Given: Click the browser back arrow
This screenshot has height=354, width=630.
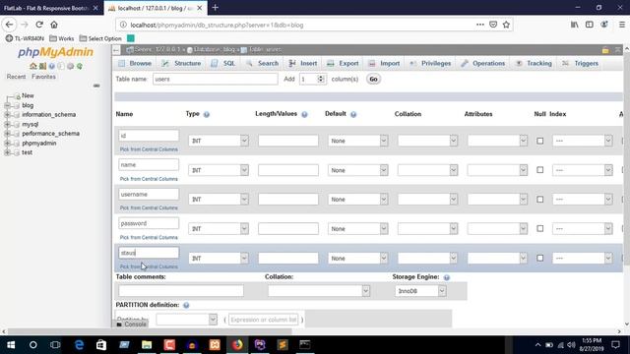Looking at the screenshot, I should point(9,25).
